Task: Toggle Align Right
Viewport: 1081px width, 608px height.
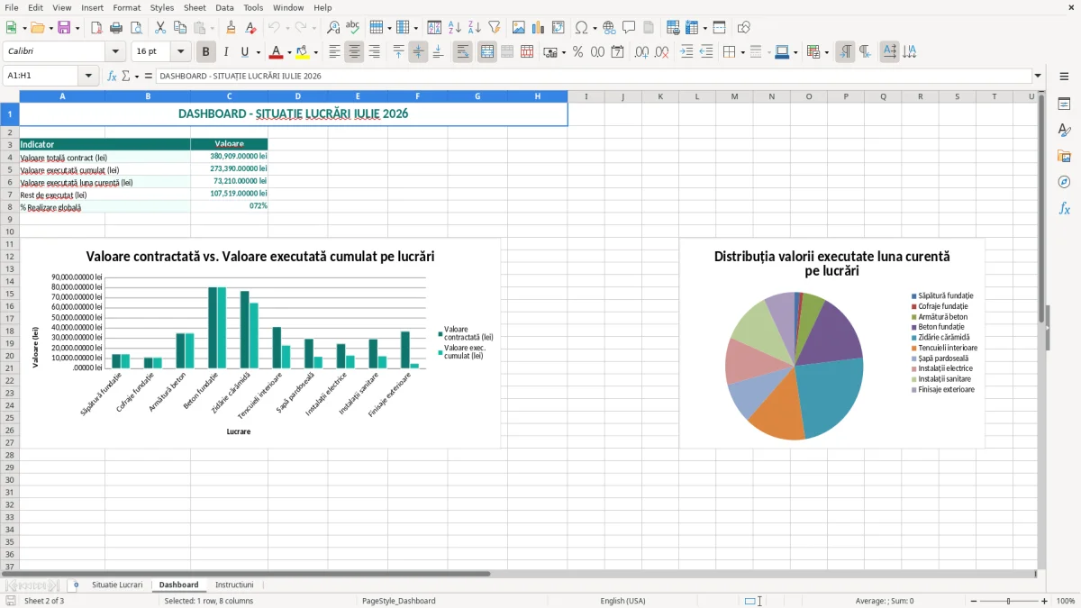Action: [374, 52]
